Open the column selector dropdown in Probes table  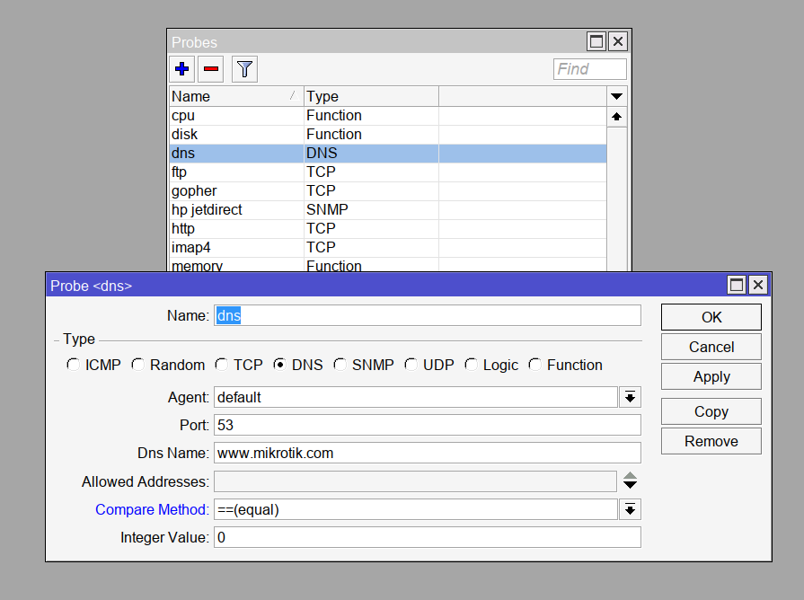pos(616,96)
